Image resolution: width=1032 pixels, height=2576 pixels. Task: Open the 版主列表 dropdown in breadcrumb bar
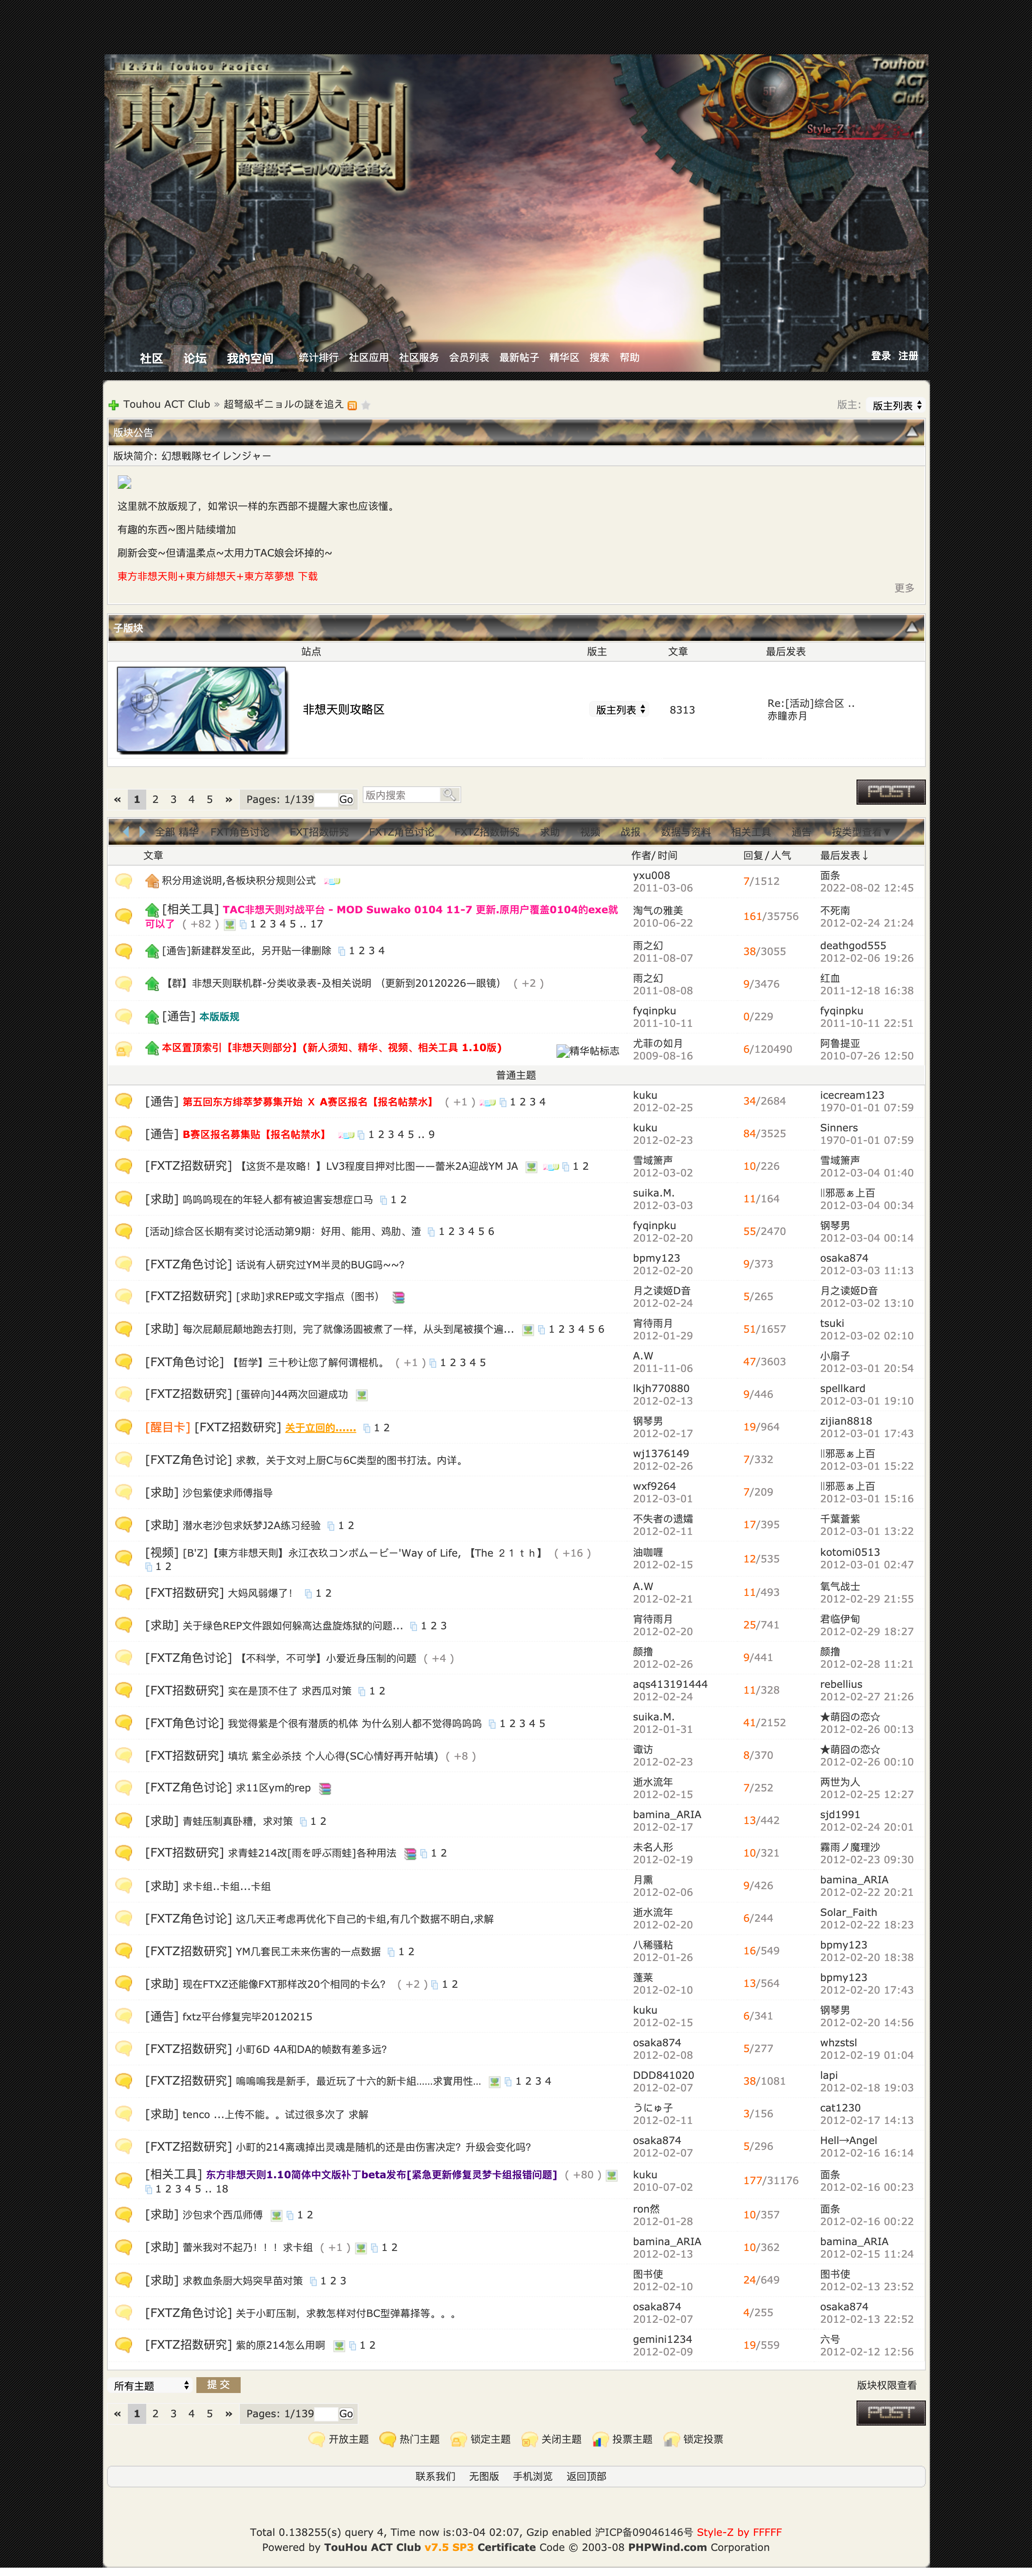896,405
